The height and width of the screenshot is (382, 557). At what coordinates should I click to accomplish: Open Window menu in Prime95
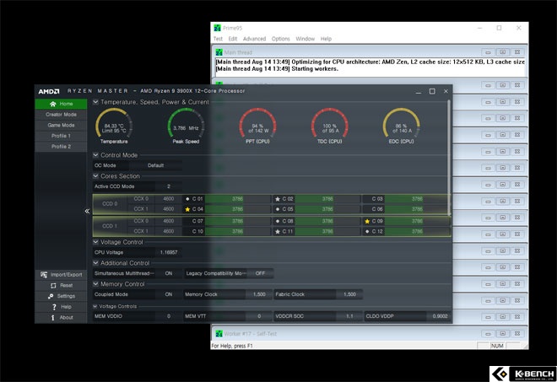coord(306,39)
